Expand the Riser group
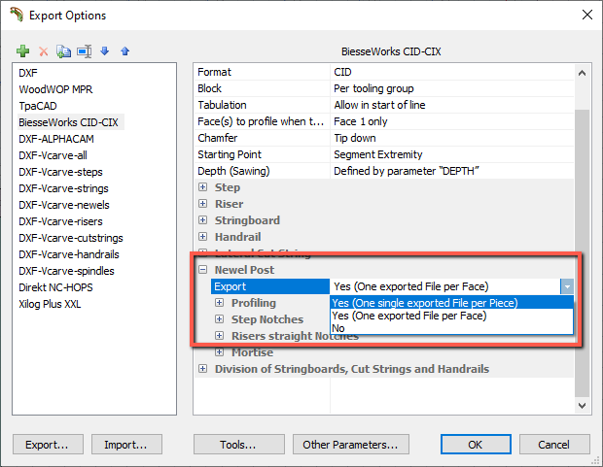The height and width of the screenshot is (467, 603). (x=202, y=204)
